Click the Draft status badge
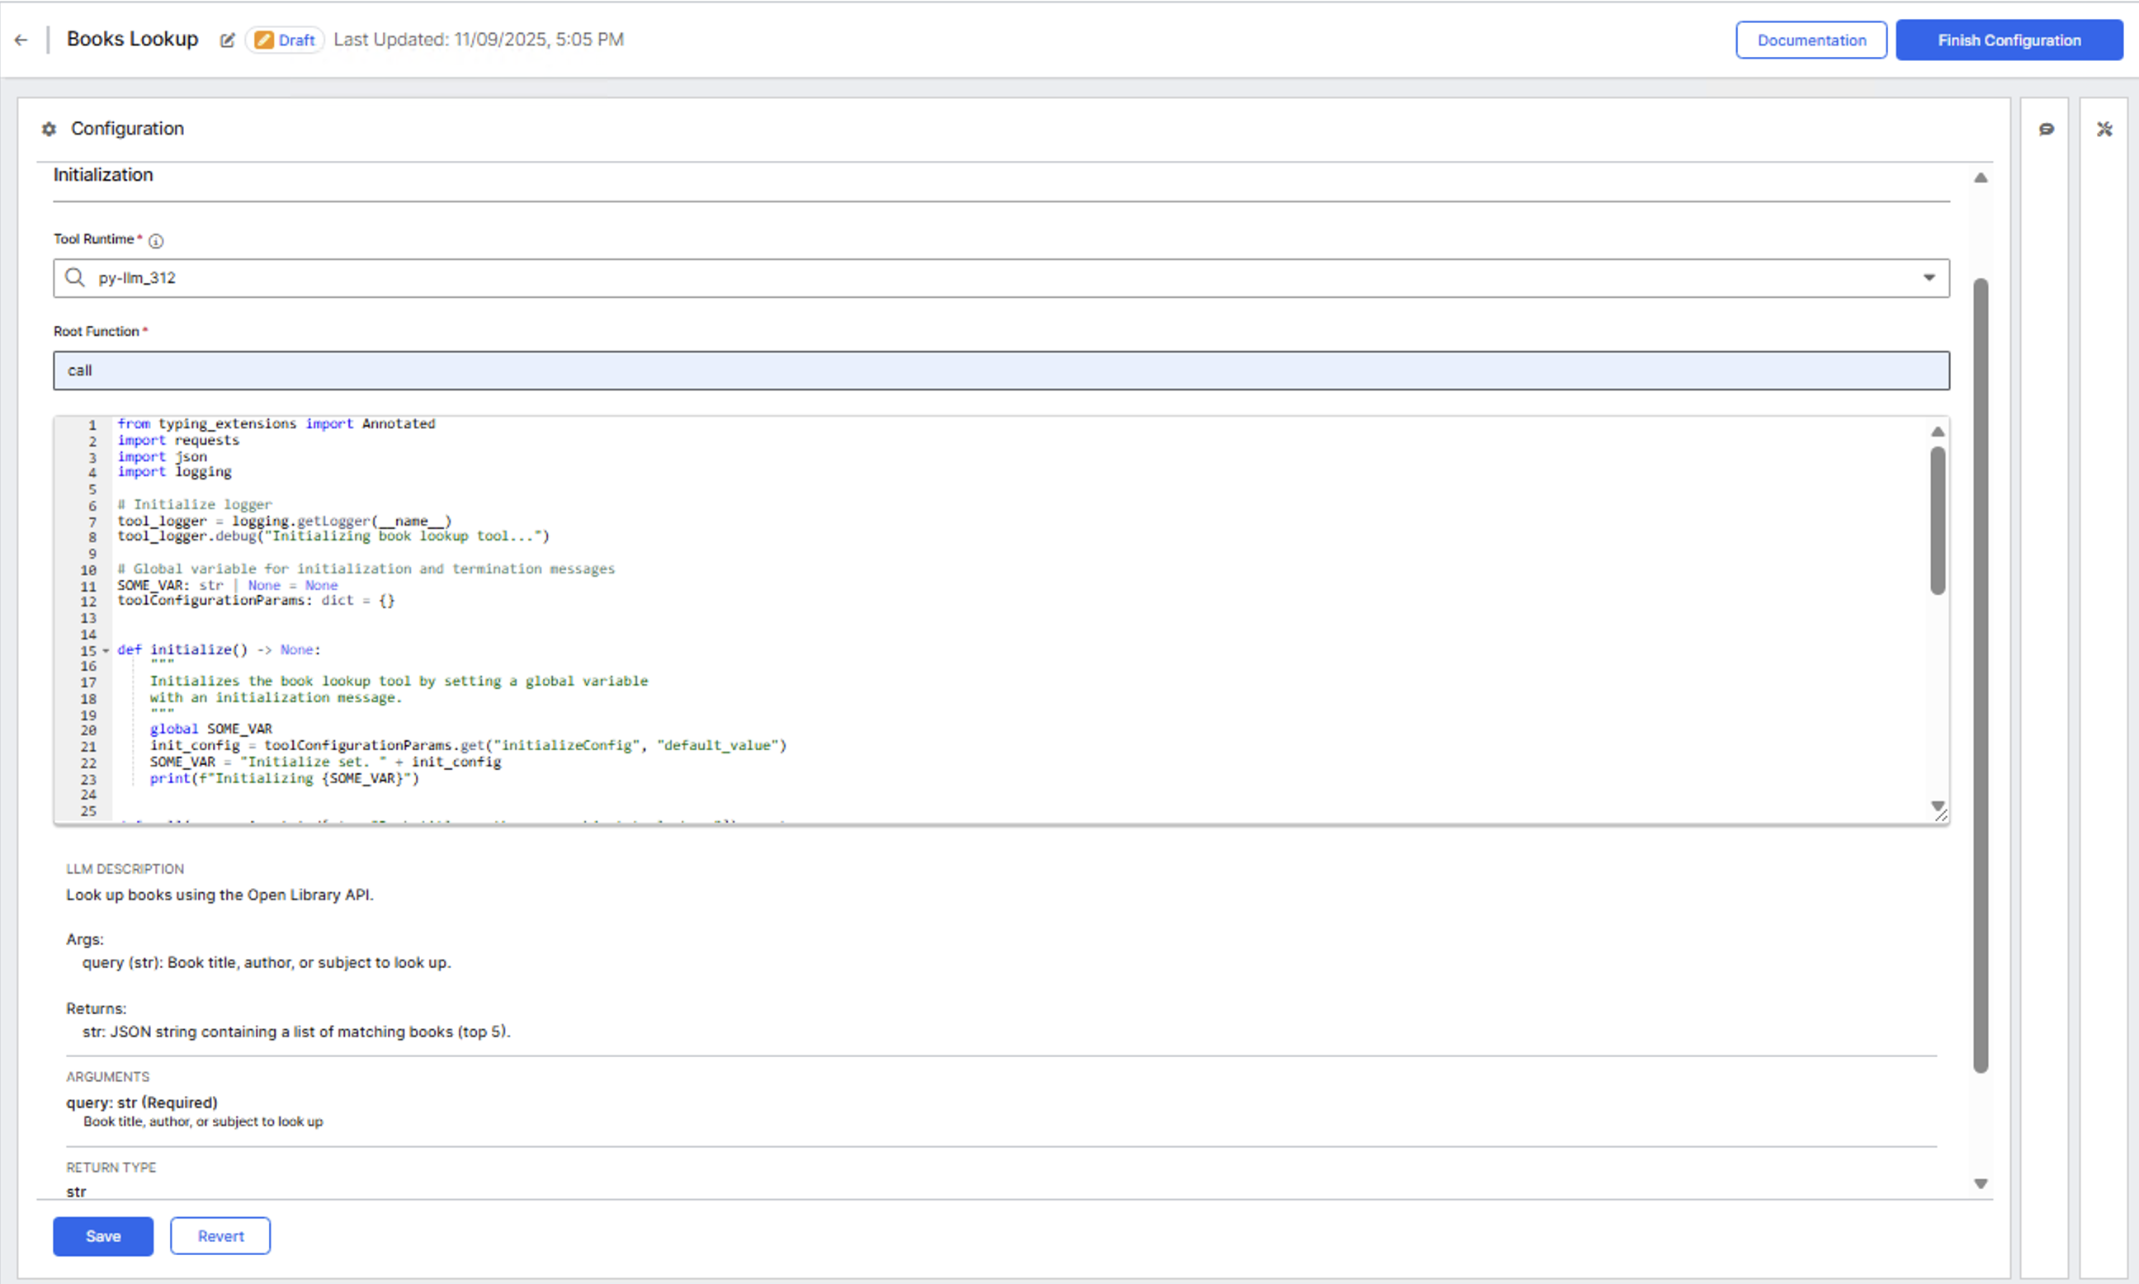Screen dimensions: 2139x1284 285,40
